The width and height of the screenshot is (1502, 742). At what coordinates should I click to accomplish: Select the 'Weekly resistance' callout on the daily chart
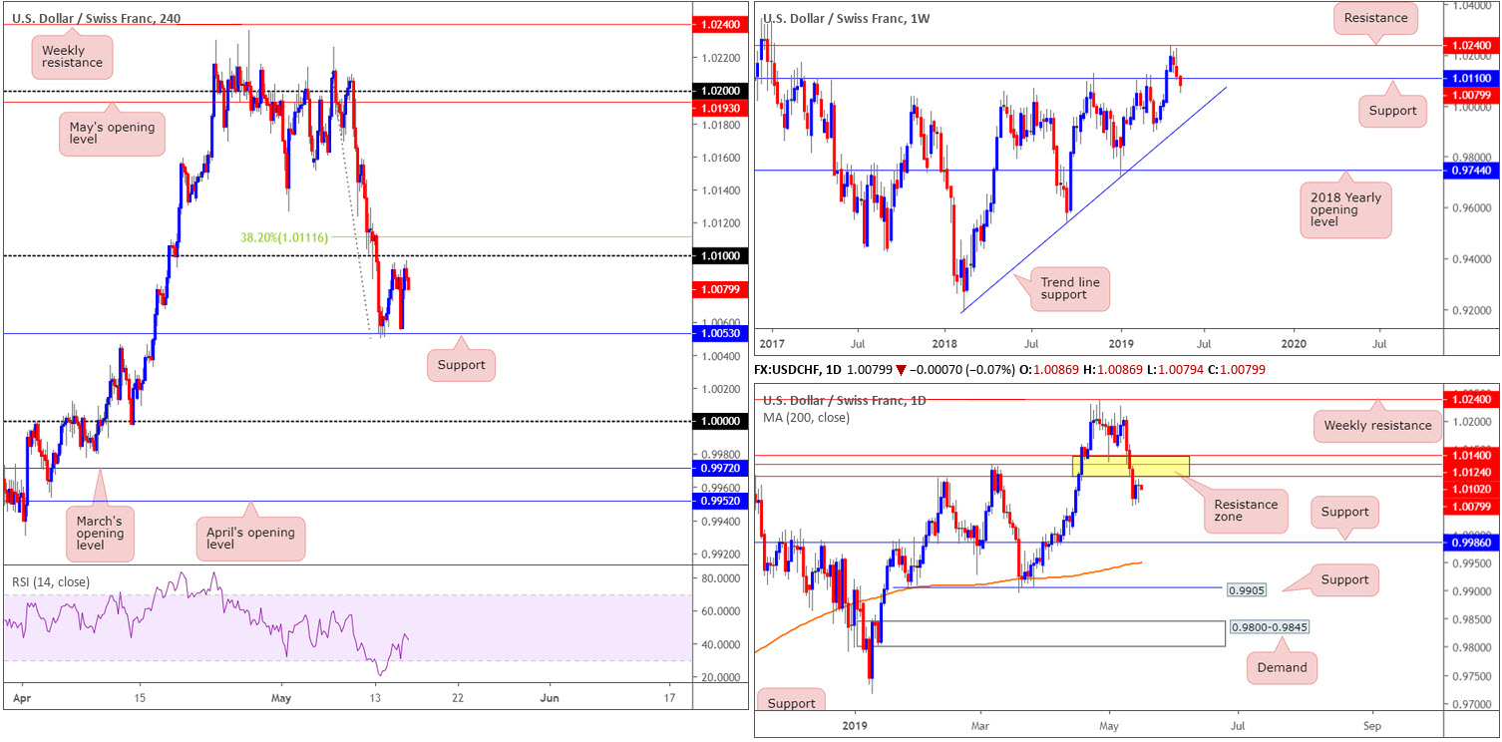tap(1377, 426)
